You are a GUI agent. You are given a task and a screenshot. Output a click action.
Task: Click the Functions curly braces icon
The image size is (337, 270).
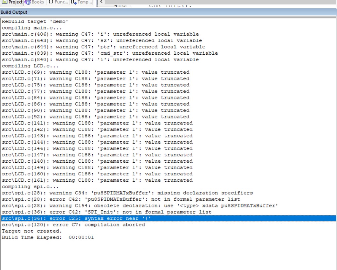tap(51, 2)
